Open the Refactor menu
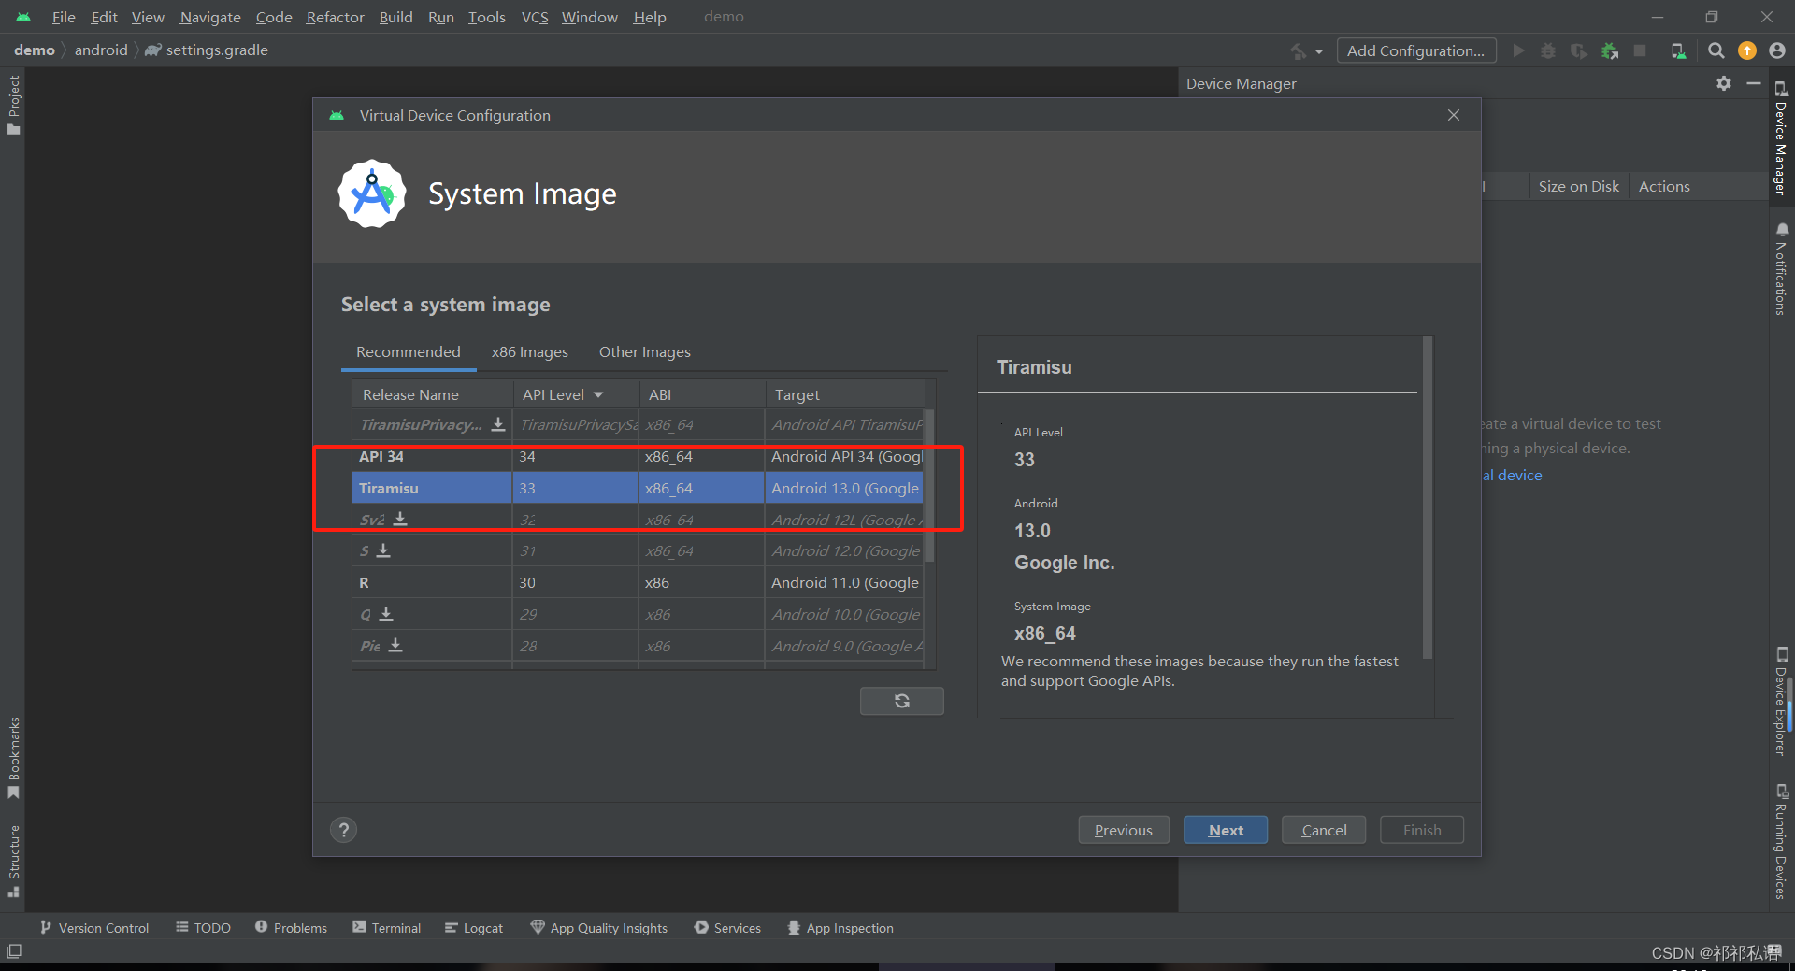 (336, 17)
